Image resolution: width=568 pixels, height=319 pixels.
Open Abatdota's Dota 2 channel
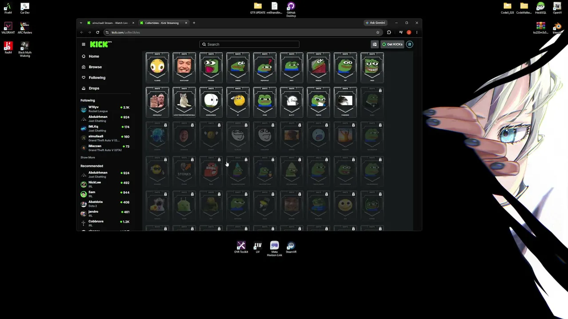(105, 204)
